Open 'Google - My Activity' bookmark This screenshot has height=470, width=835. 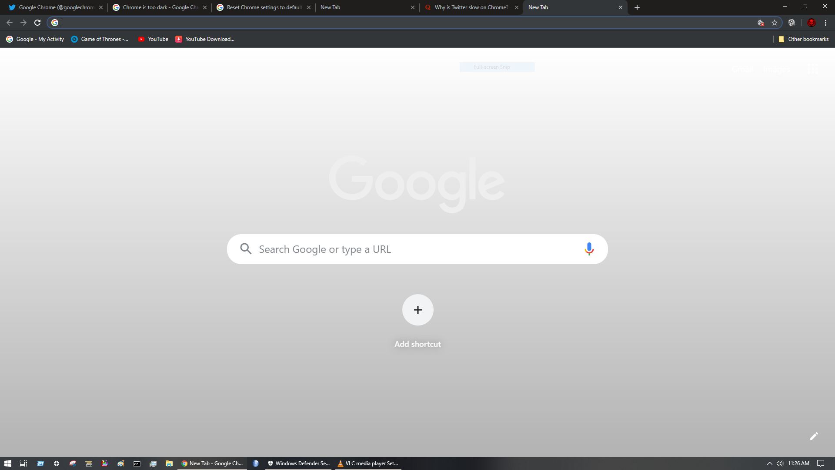(x=35, y=39)
